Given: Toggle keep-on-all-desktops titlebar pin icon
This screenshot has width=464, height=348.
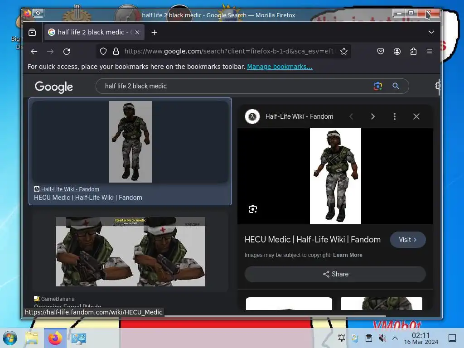Looking at the screenshot, I should [39, 13].
